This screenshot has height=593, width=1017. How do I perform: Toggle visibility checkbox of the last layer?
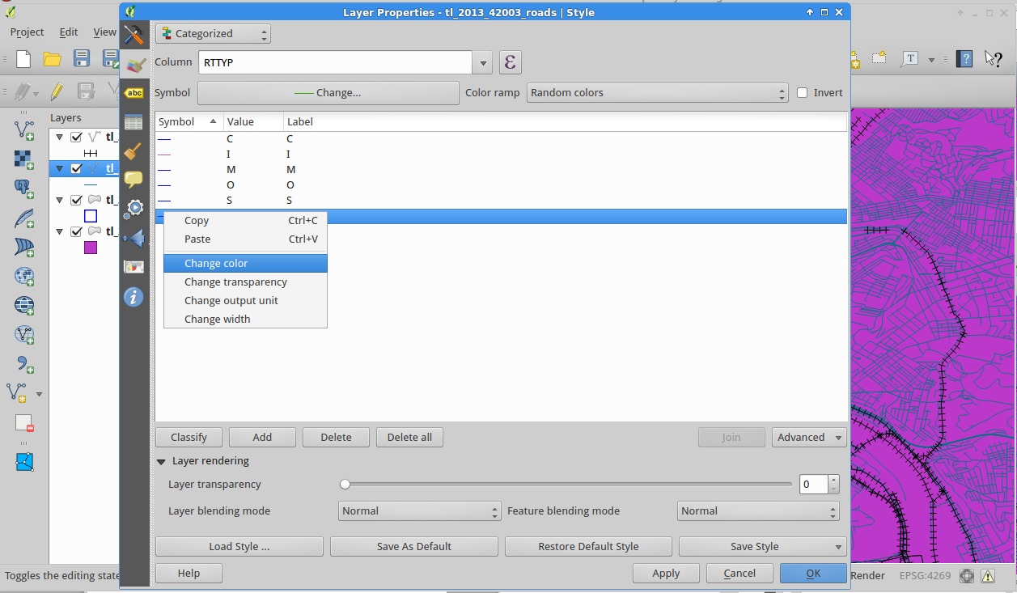pos(76,231)
